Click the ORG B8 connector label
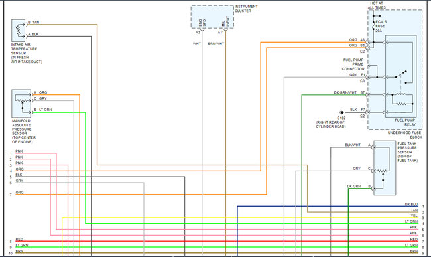 pyautogui.click(x=357, y=45)
